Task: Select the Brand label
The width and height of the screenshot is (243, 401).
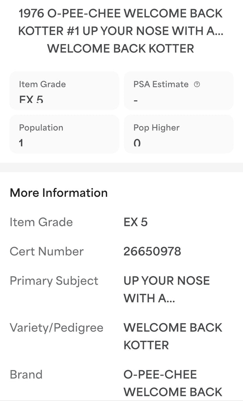Action: click(26, 374)
